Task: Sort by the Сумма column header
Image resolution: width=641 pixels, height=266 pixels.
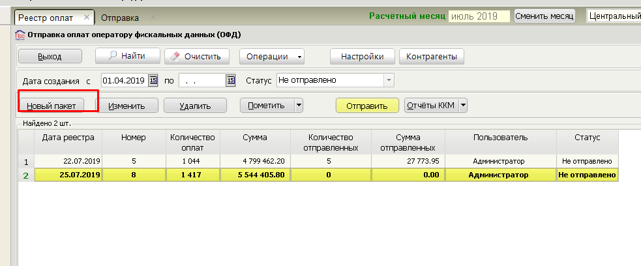Action: tap(255, 141)
